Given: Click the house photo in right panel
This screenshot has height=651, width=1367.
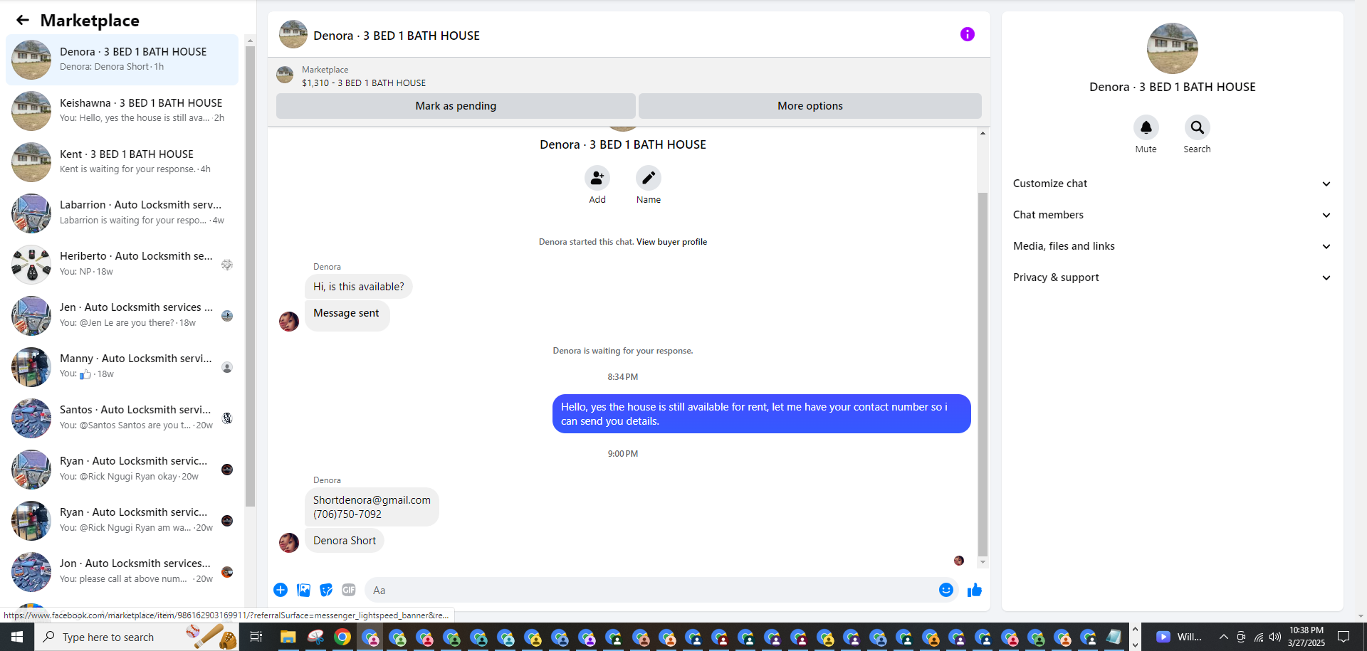Looking at the screenshot, I should pyautogui.click(x=1172, y=48).
